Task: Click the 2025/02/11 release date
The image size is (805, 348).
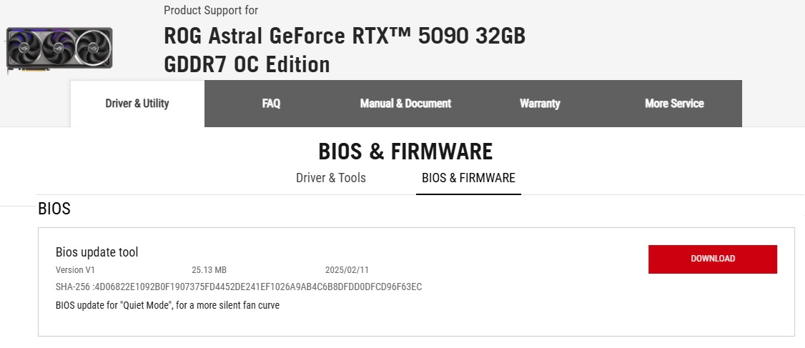Action: point(347,270)
